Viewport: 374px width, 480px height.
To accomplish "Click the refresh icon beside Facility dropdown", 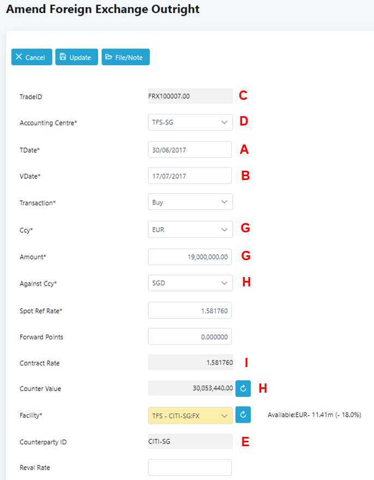I will tap(243, 415).
